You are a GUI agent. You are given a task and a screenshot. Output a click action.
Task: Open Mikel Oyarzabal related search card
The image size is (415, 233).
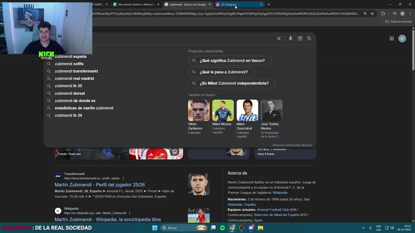coord(247,119)
